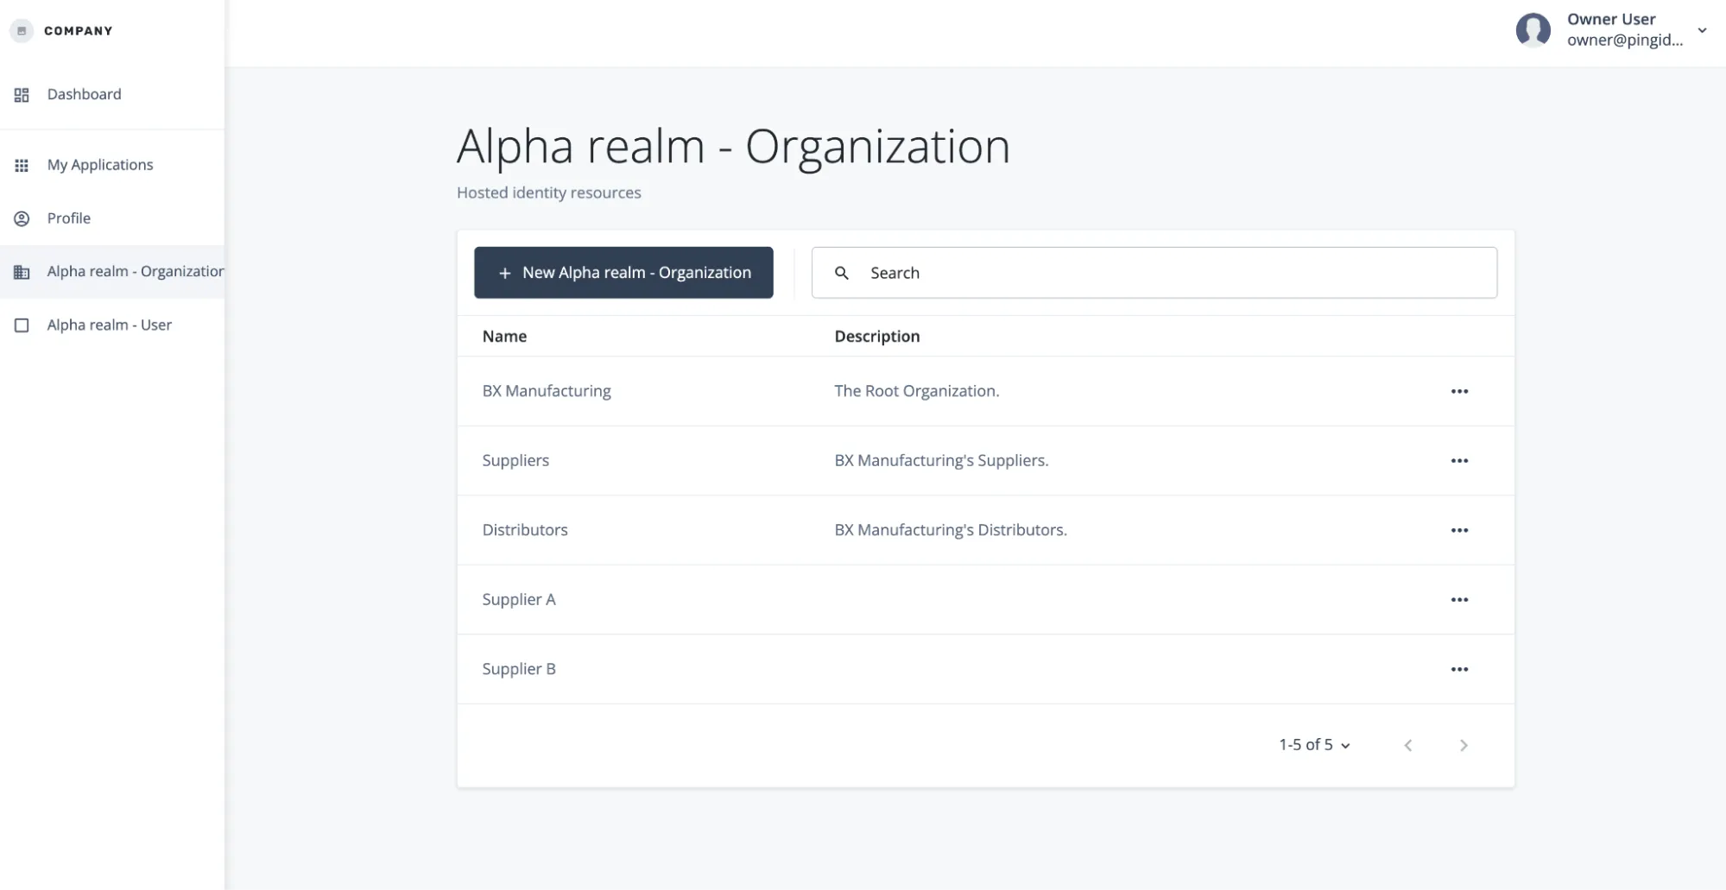1726x890 pixels.
Task: Select the Suppliers row name
Action: point(515,461)
